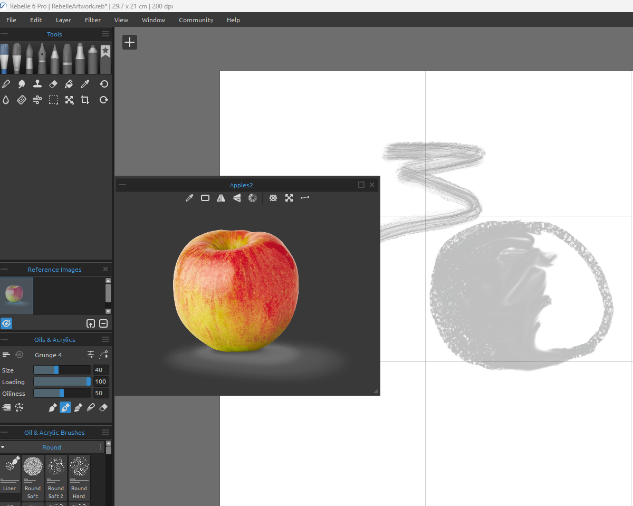Select the Fill bucket tool
The width and height of the screenshot is (633, 506).
[x=69, y=84]
